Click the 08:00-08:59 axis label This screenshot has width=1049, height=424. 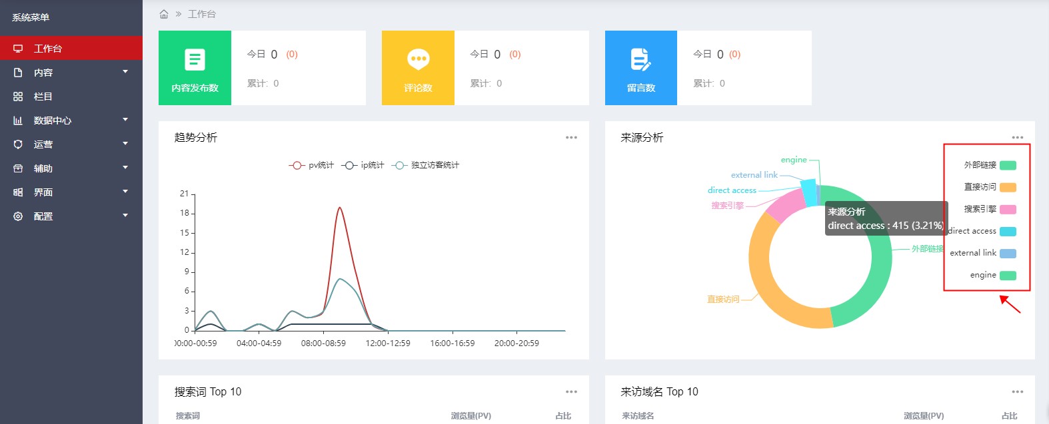[323, 343]
